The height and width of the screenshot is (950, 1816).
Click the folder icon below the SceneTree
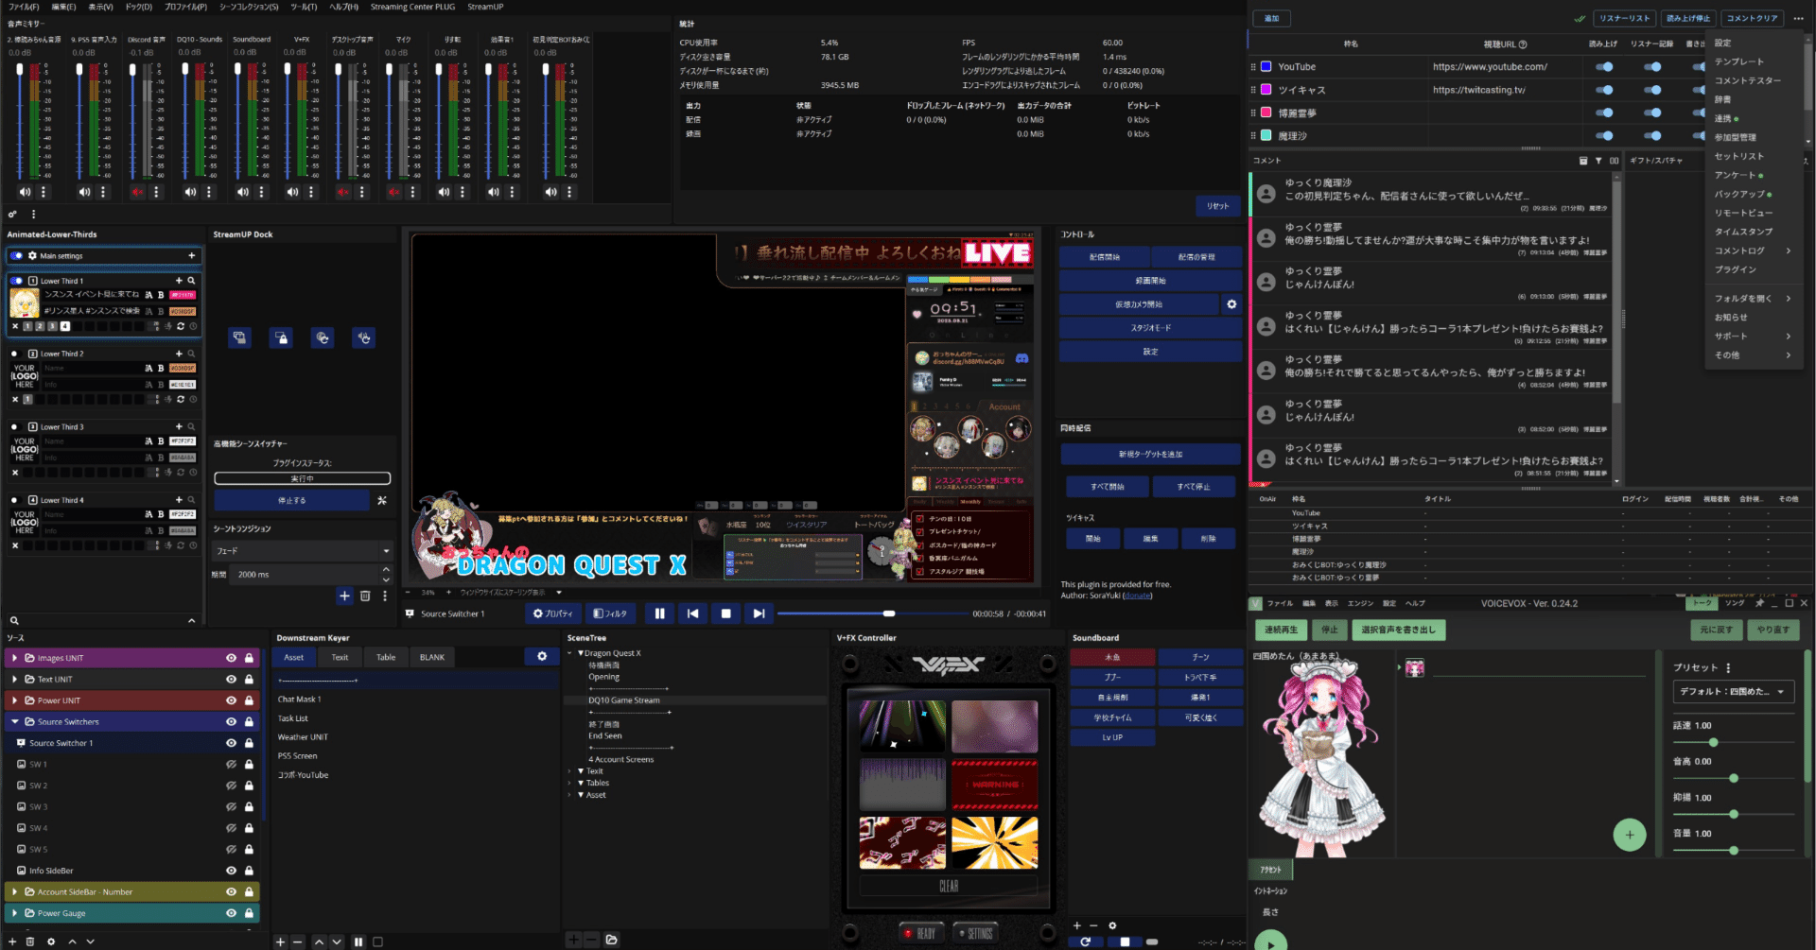coord(612,940)
